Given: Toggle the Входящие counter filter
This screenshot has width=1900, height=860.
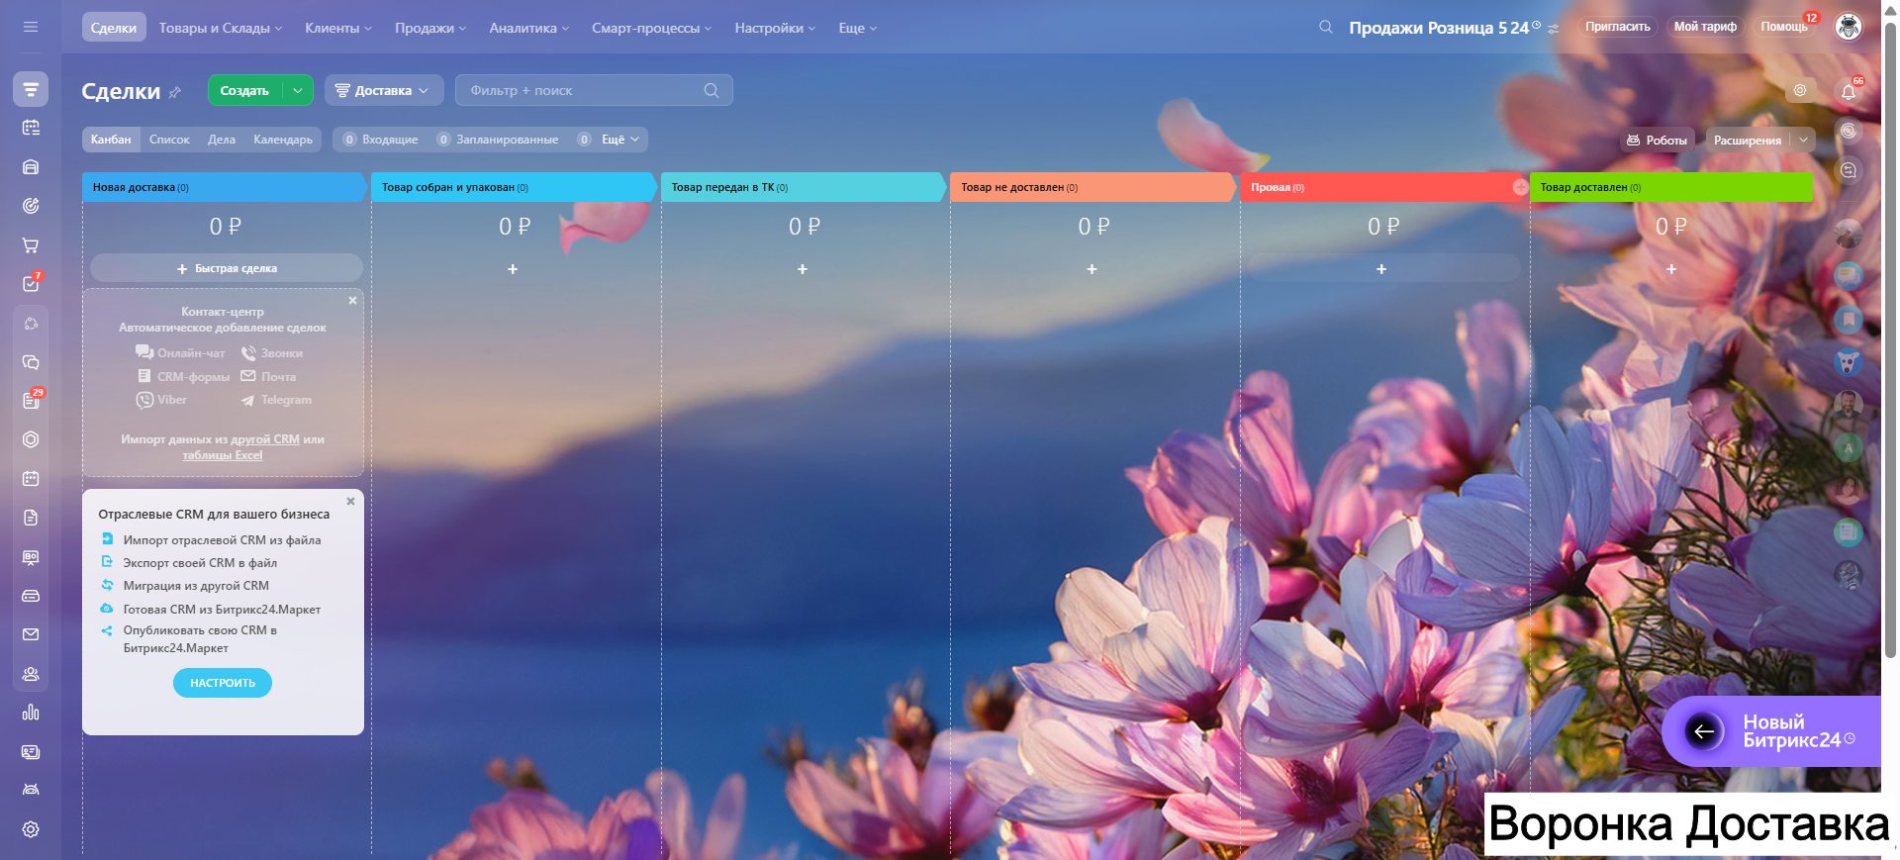Looking at the screenshot, I should click(381, 140).
